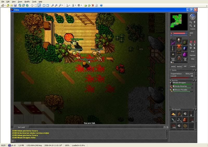Close the Backpack panel
This screenshot has height=147, width=208.
point(196,109)
